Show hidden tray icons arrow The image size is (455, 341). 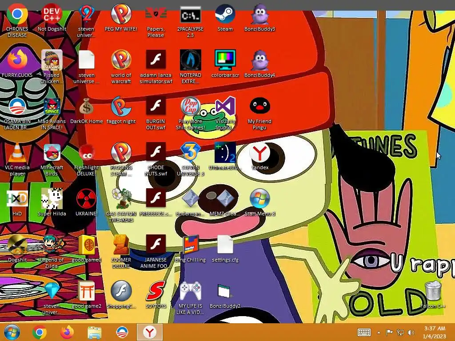[379, 333]
